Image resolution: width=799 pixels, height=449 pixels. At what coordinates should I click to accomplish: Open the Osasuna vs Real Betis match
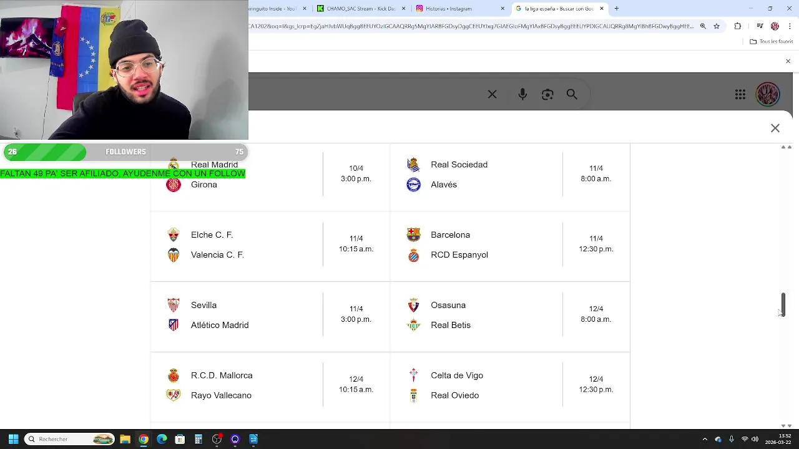510,316
